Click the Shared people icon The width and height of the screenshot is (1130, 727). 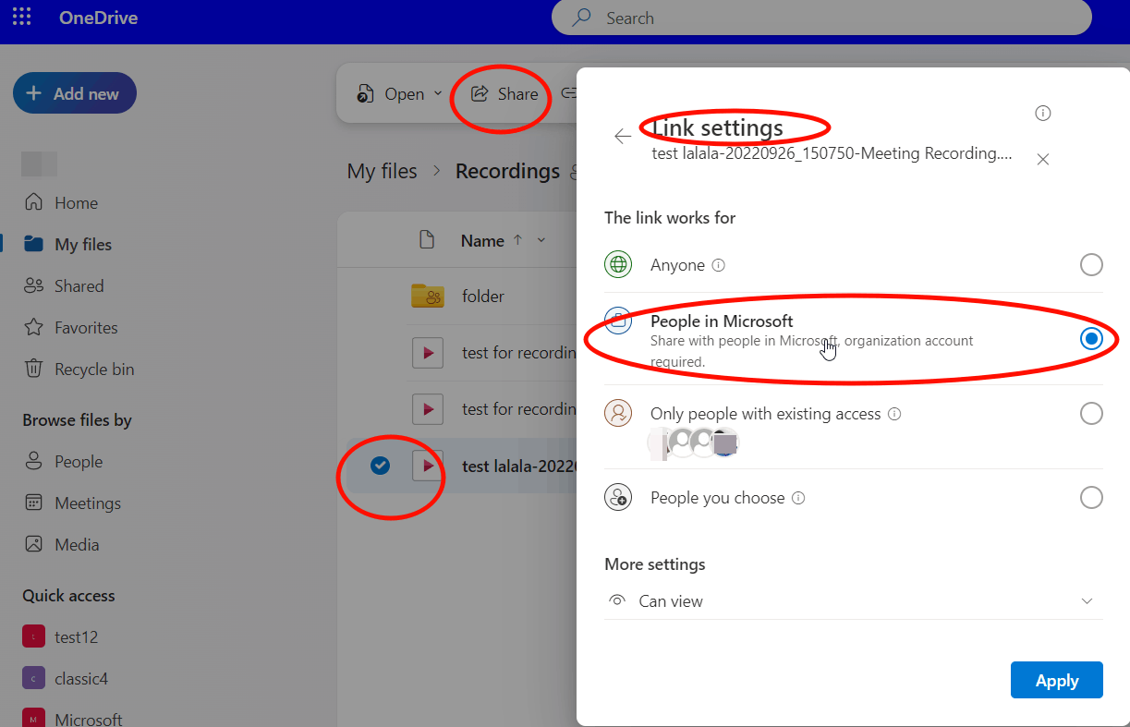click(34, 285)
